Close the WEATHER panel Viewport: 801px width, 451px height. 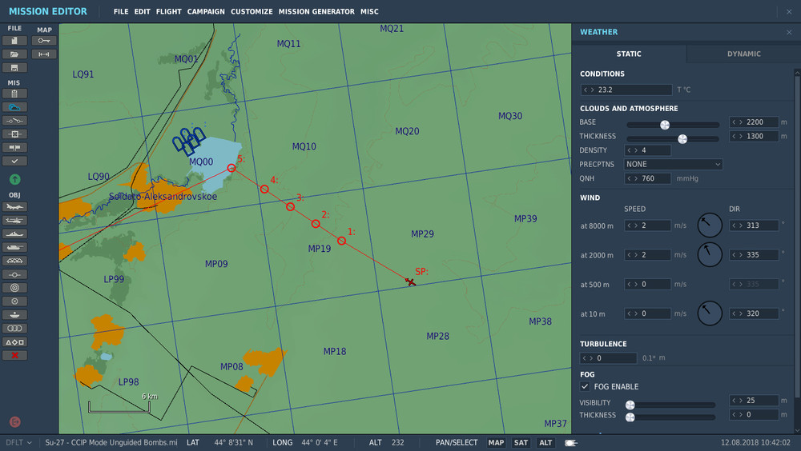tap(789, 32)
